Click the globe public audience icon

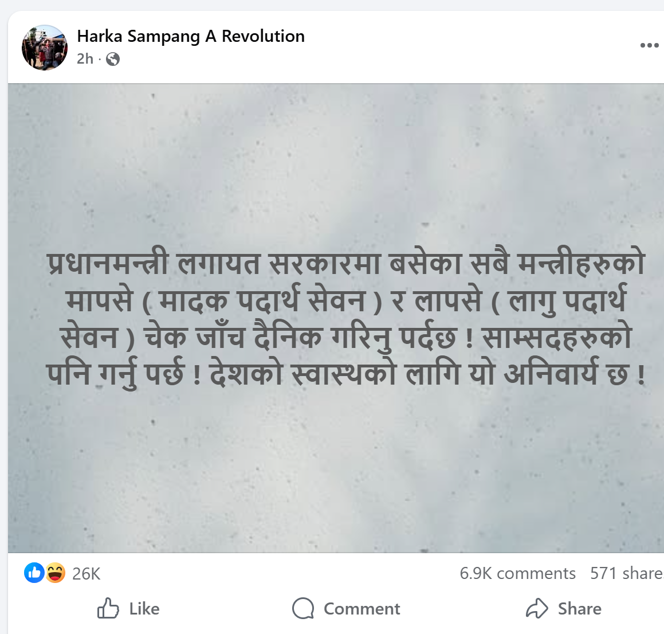113,59
